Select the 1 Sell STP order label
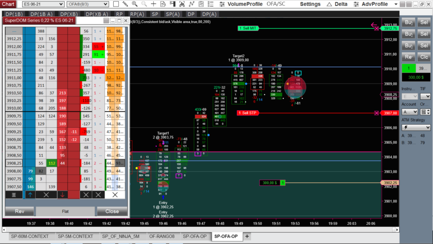Screen dimensions: 433x244 248,113
